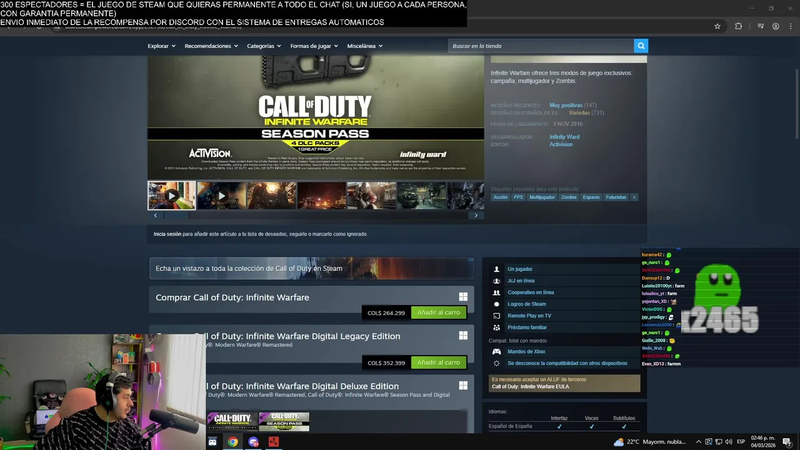The width and height of the screenshot is (800, 450).
Task: Click the taskbar volume speaker icon
Action: (x=729, y=442)
